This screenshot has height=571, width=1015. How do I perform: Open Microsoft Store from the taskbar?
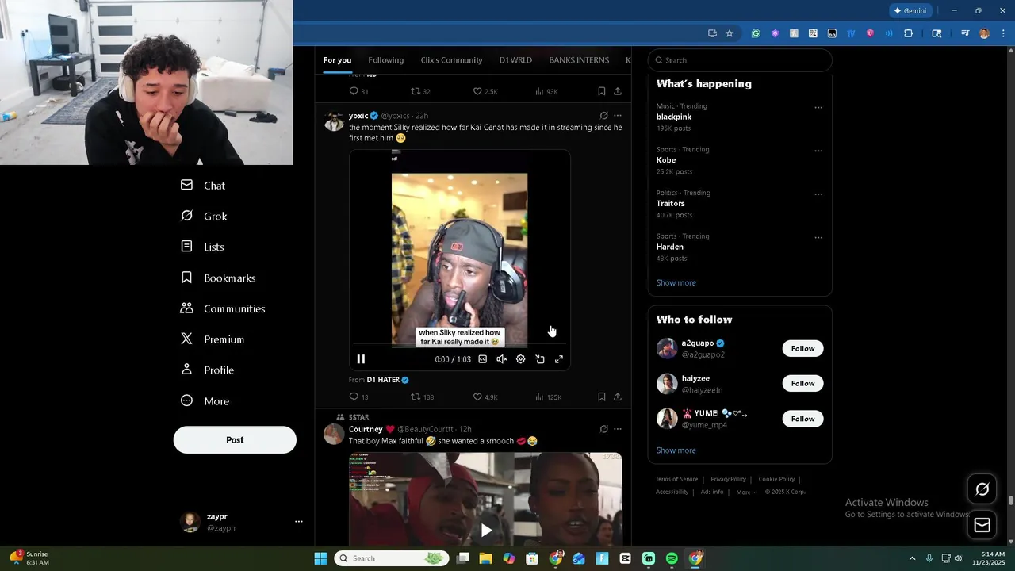click(532, 558)
